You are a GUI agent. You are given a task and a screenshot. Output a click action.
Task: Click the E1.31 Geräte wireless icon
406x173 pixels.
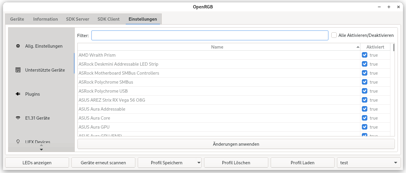(x=18, y=118)
